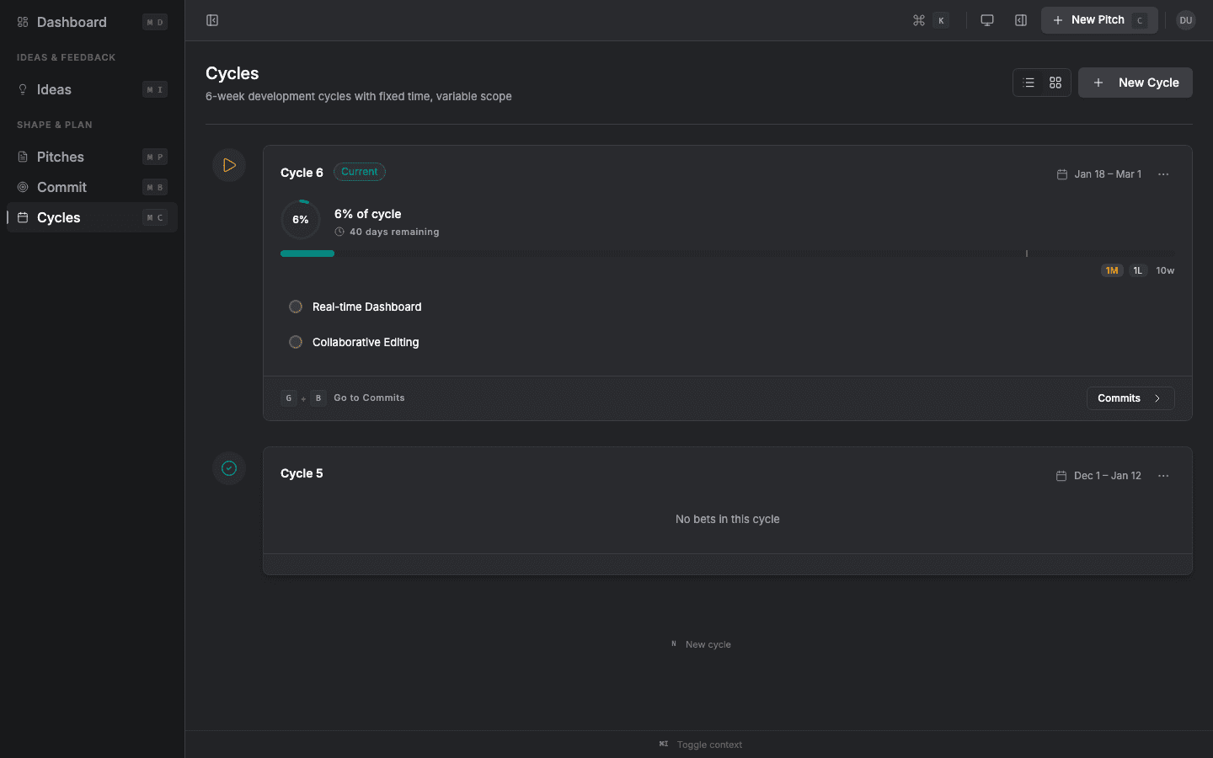Image resolution: width=1213 pixels, height=758 pixels.
Task: Click the teal cycle progress bar
Action: coord(307,253)
